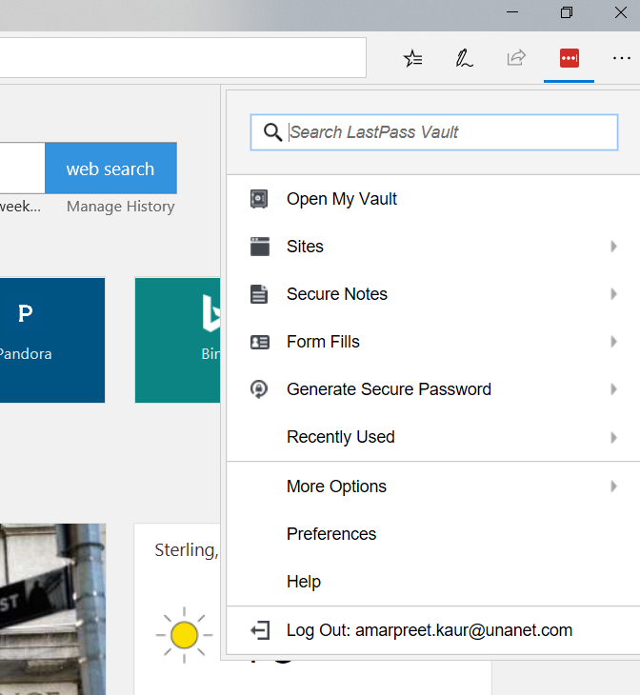
Task: Open the Sites submenu
Action: (433, 247)
